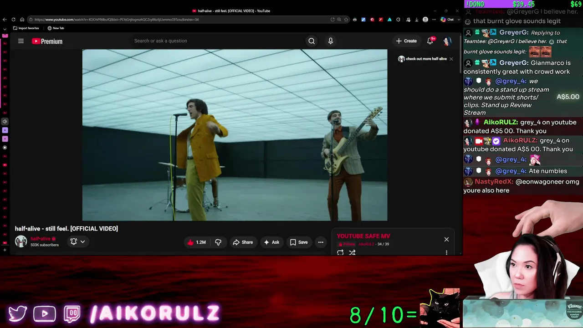Open the YouTube icon in the stream overlay
Image resolution: width=583 pixels, height=328 pixels.
44,313
